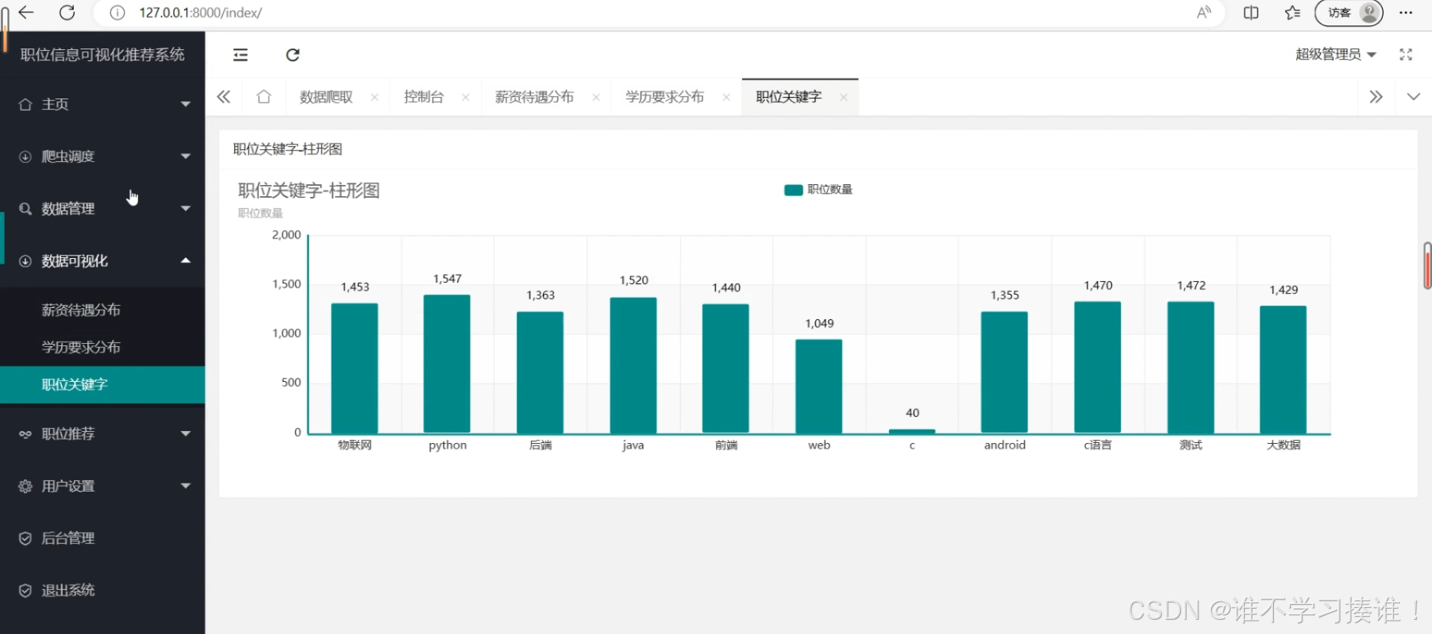This screenshot has width=1432, height=634.
Task: Open the 访客 guest profile button
Action: (x=1348, y=13)
